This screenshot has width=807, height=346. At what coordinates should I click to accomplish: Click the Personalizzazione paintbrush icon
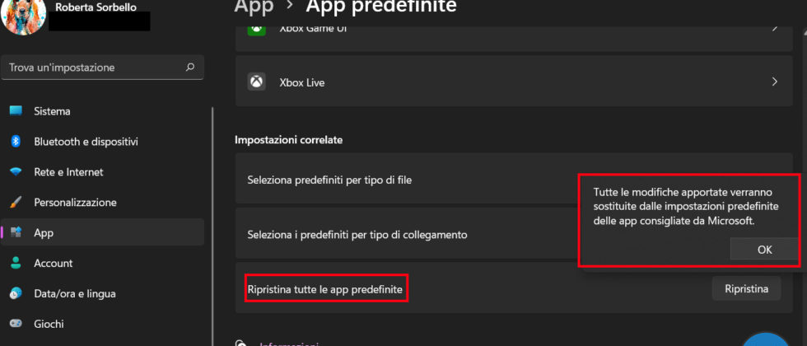pos(16,203)
